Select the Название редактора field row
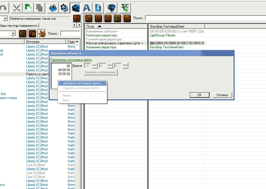The image size is (266, 189). click(x=116, y=47)
